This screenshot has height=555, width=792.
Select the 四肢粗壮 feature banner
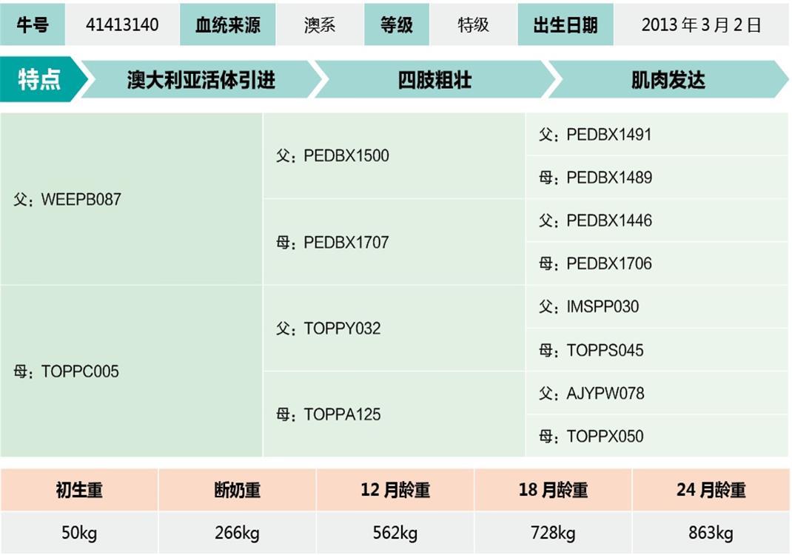[434, 79]
